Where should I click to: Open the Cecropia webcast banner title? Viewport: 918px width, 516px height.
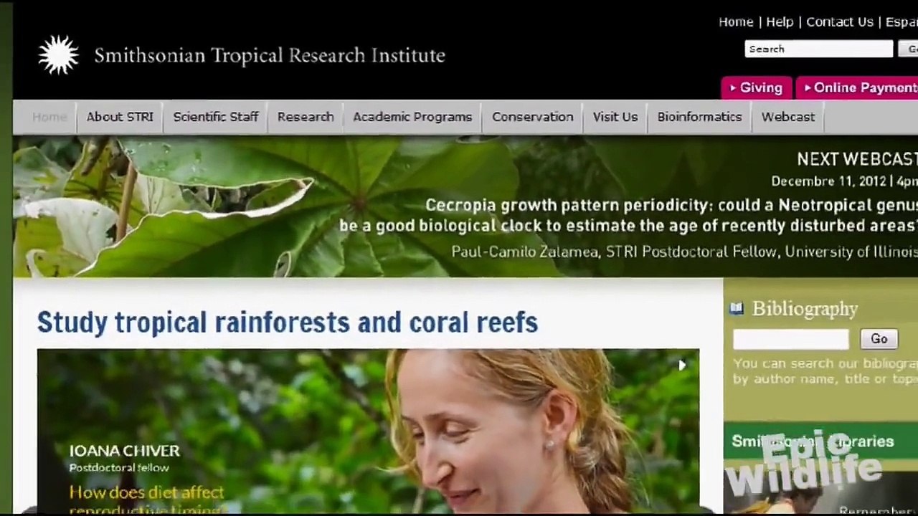click(628, 216)
